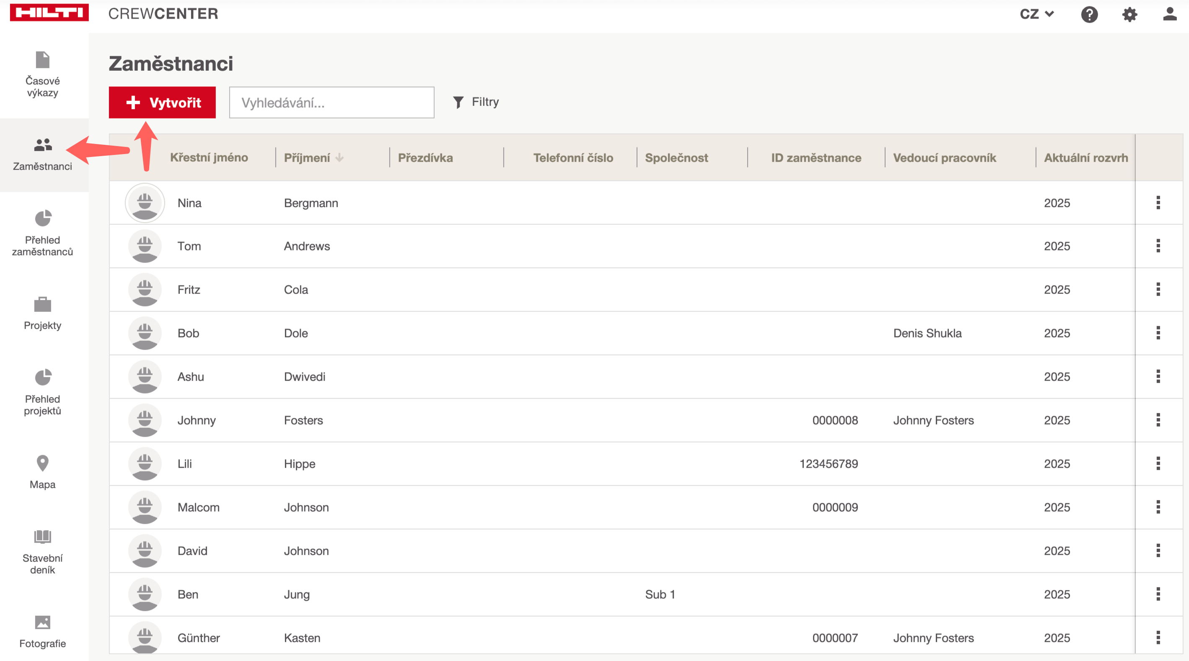Open Fotografie image icon
Screen dimensions: 1189x661
click(x=42, y=622)
